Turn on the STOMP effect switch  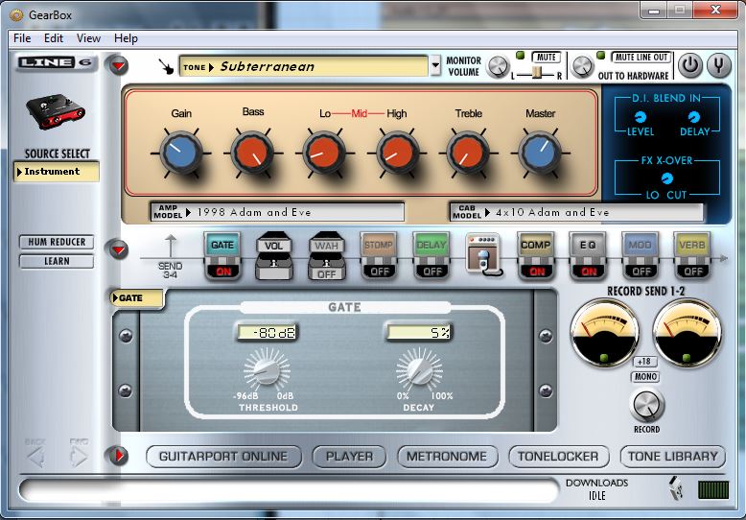tap(379, 271)
